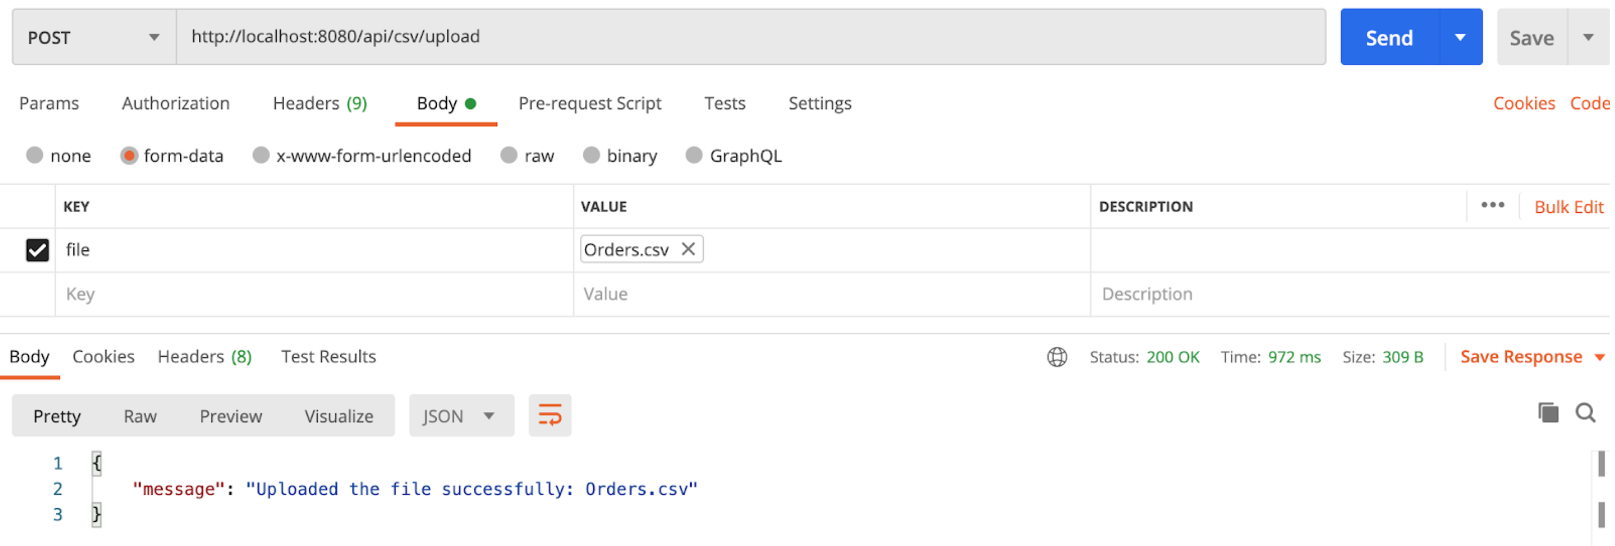Click the Save button
Image resolution: width=1615 pixels, height=546 pixels.
(1532, 37)
